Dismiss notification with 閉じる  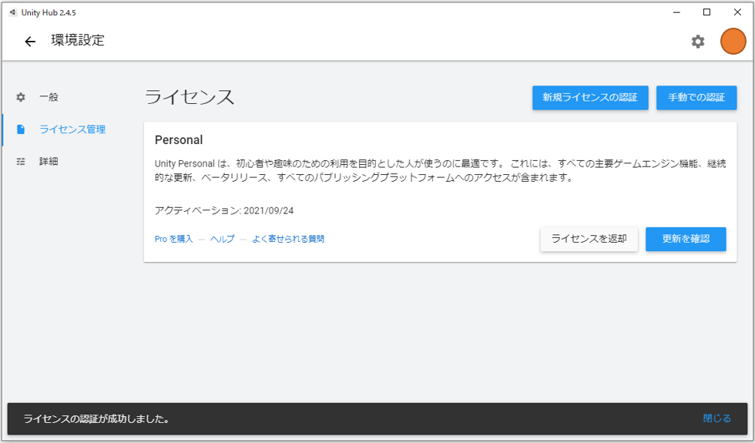(x=716, y=418)
